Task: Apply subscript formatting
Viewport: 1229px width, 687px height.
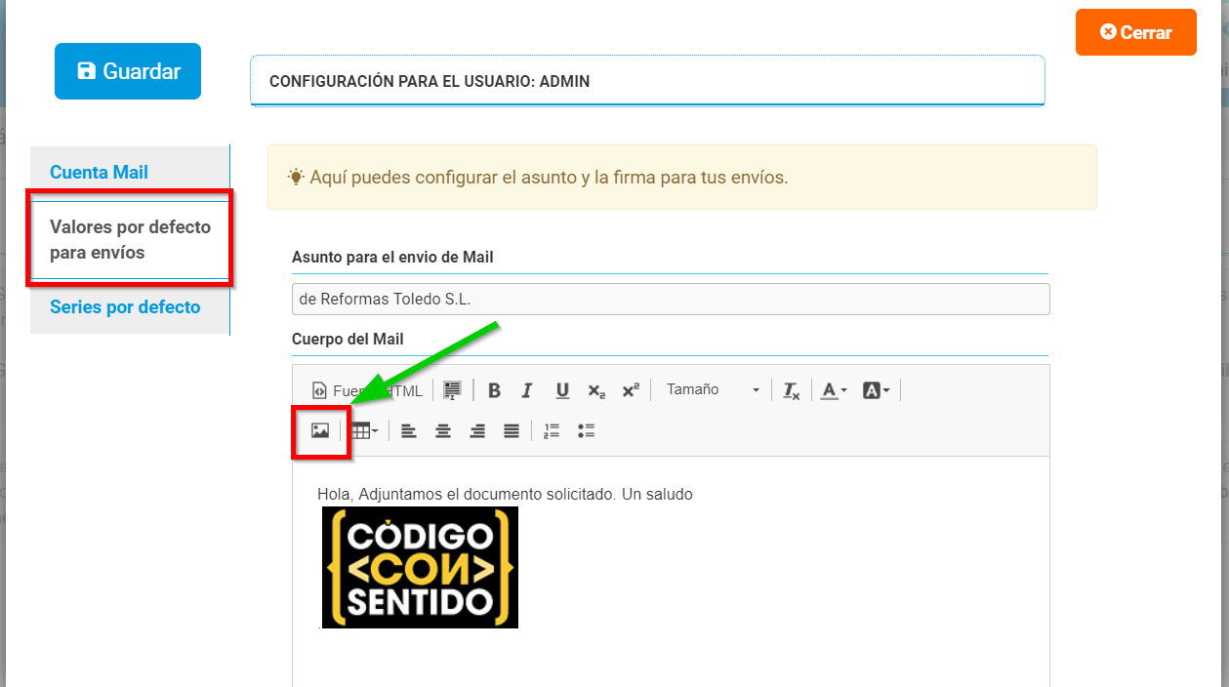Action: (596, 390)
